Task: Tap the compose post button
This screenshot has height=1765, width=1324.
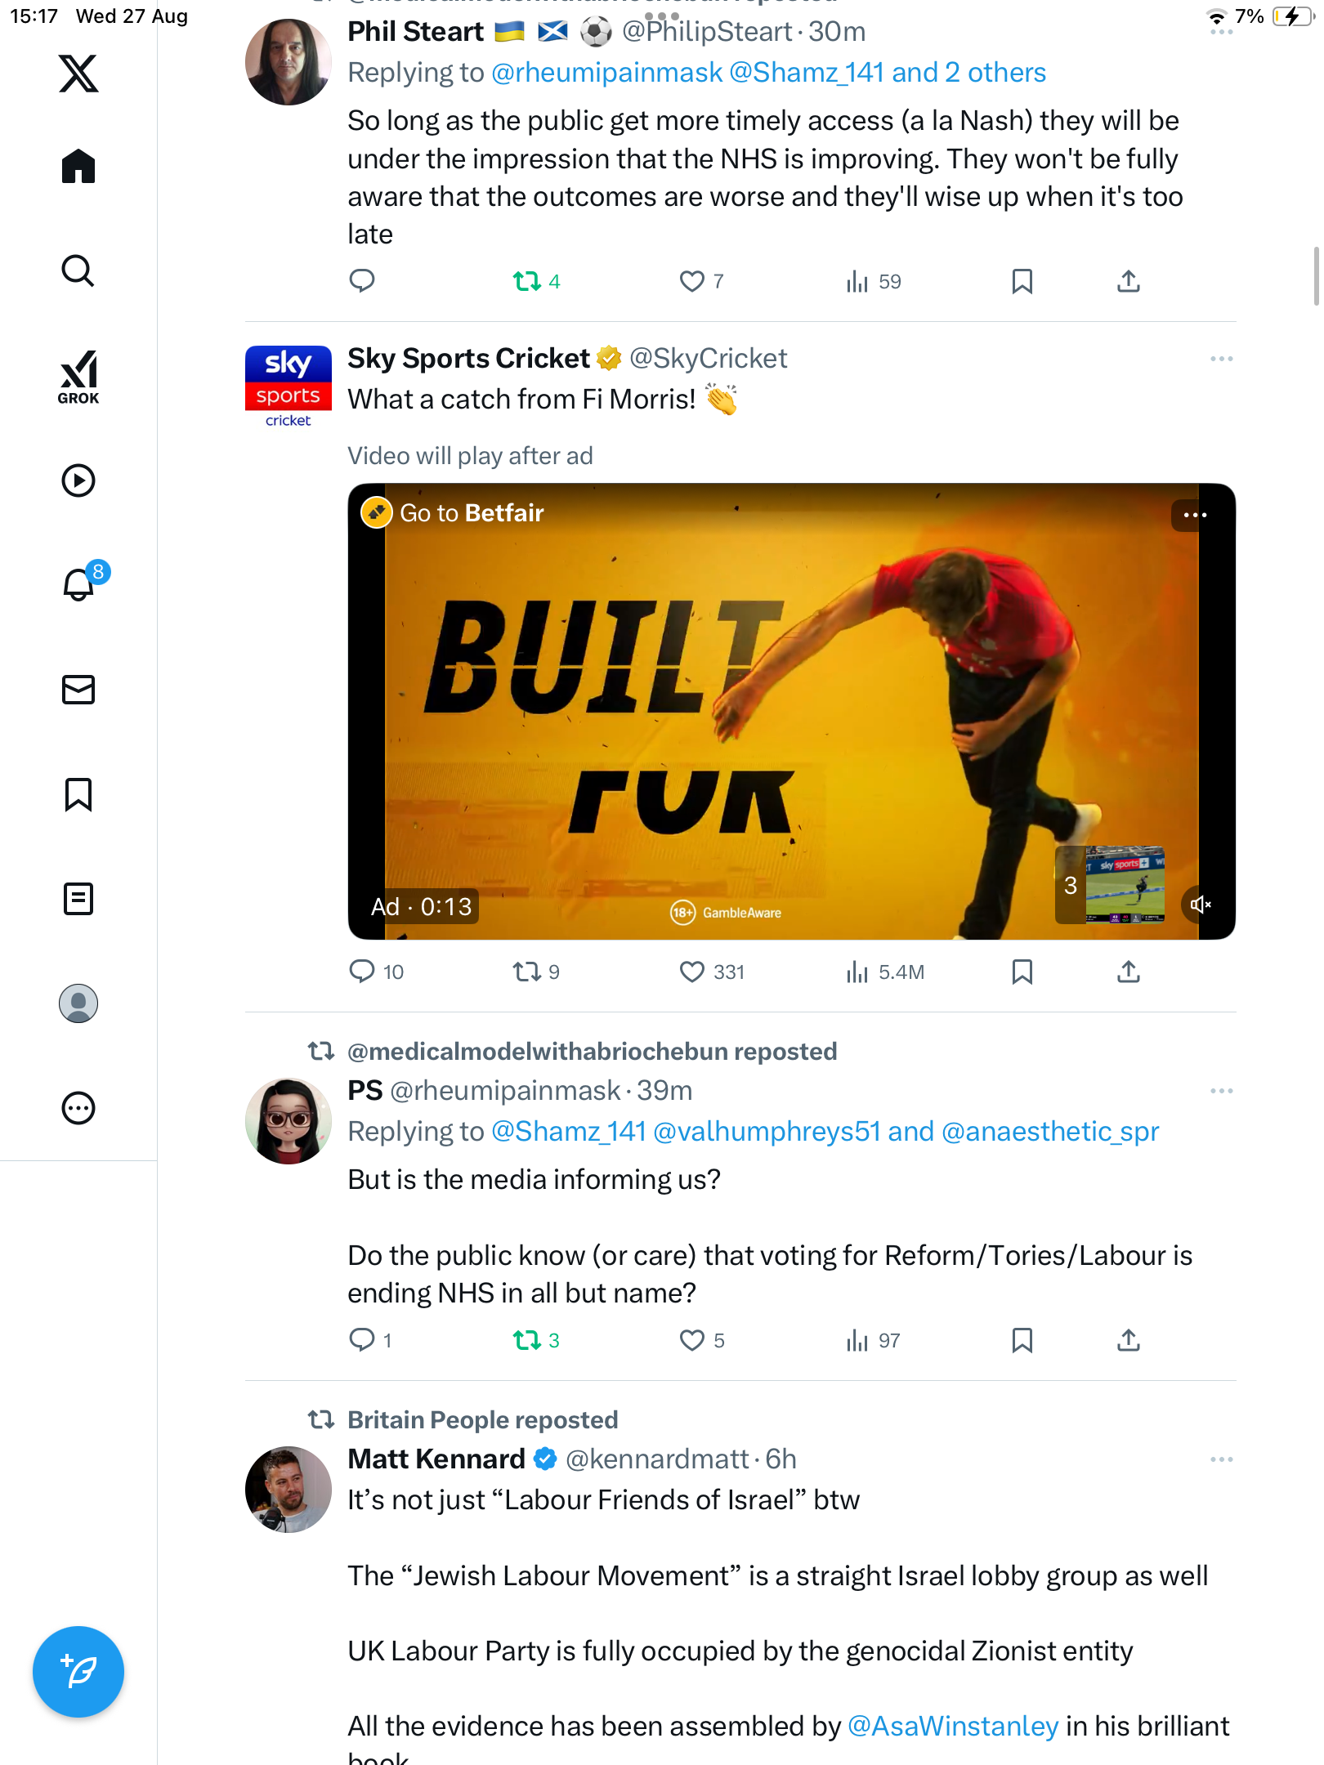Action: pyautogui.click(x=78, y=1671)
